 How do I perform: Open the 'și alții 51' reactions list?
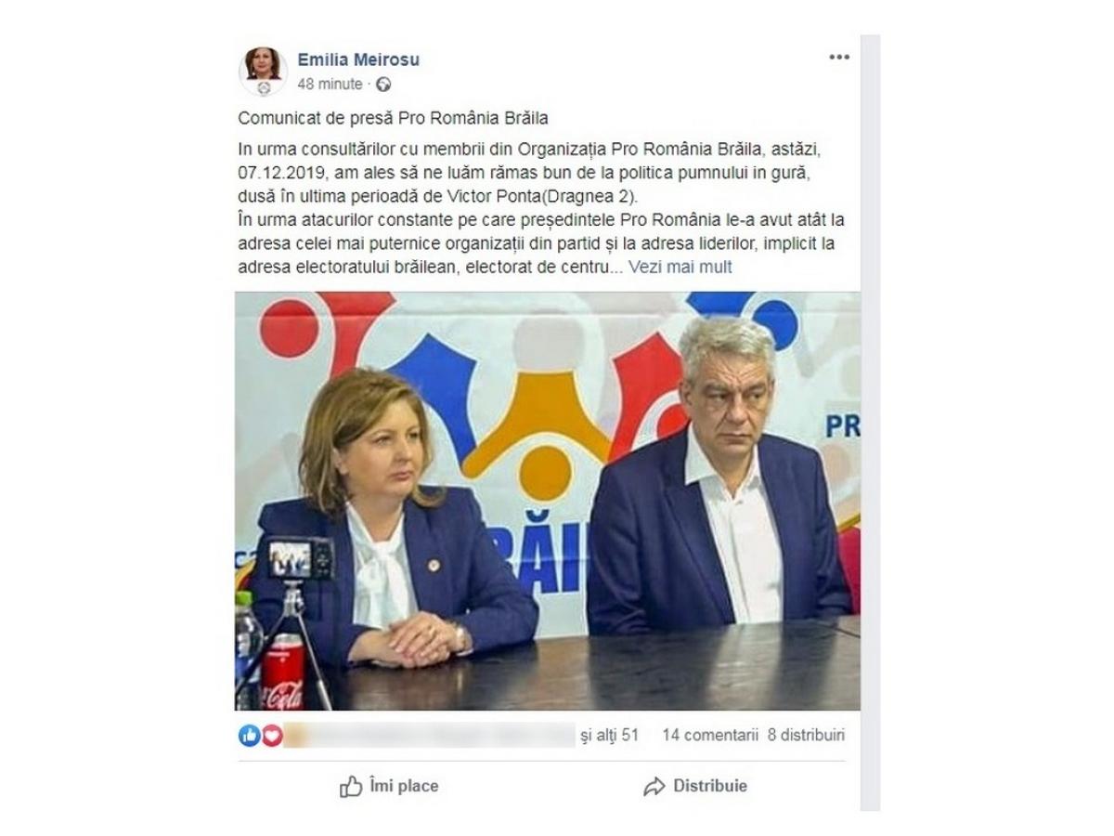point(609,736)
